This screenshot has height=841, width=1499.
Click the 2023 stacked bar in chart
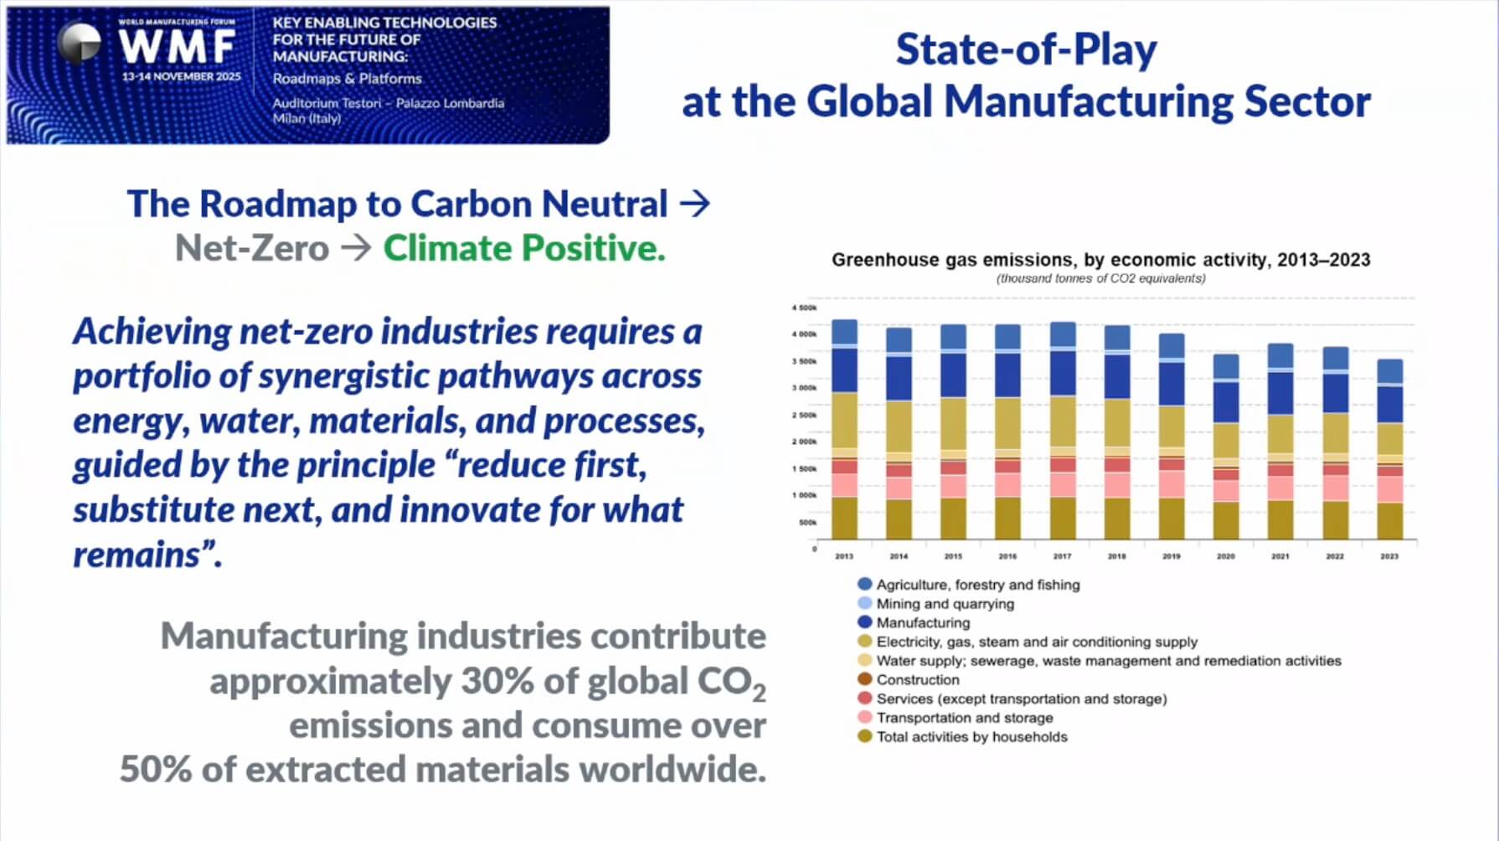[x=1389, y=449]
